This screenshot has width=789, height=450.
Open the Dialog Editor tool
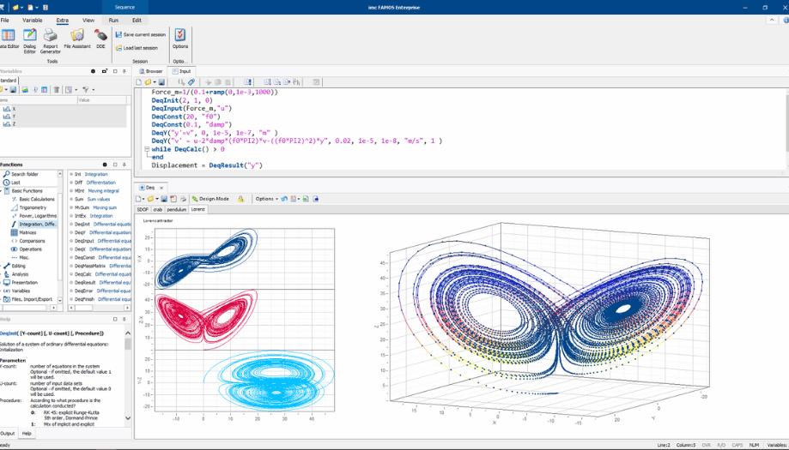click(29, 39)
